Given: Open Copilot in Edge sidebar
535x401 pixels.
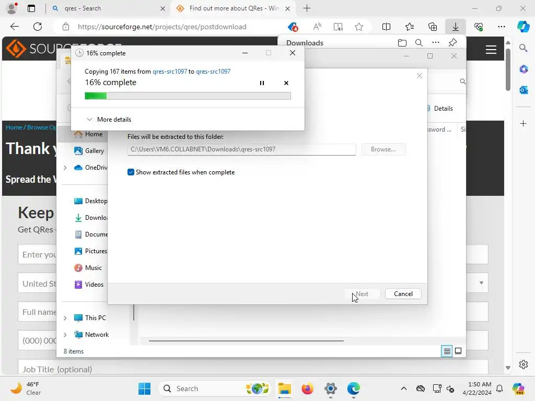Looking at the screenshot, I should click(523, 27).
